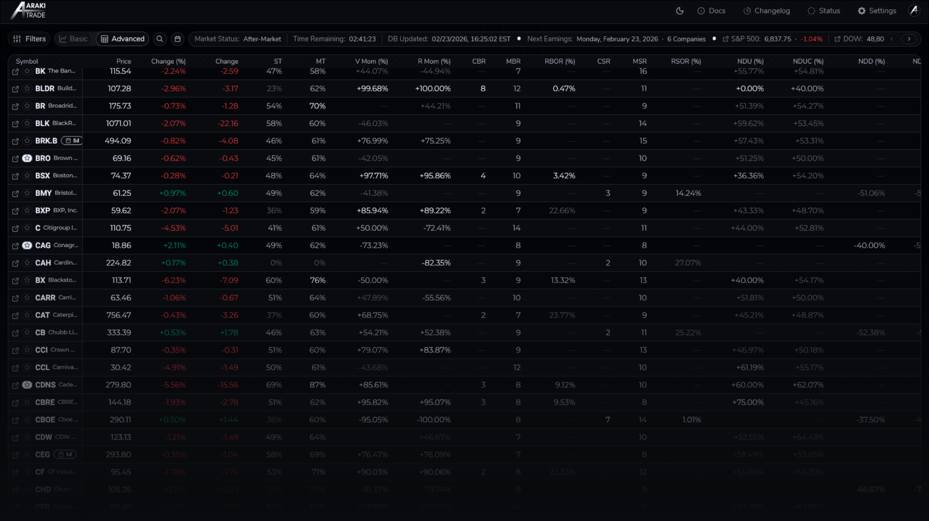Open the search magnifier icon
The width and height of the screenshot is (929, 521).
click(160, 39)
